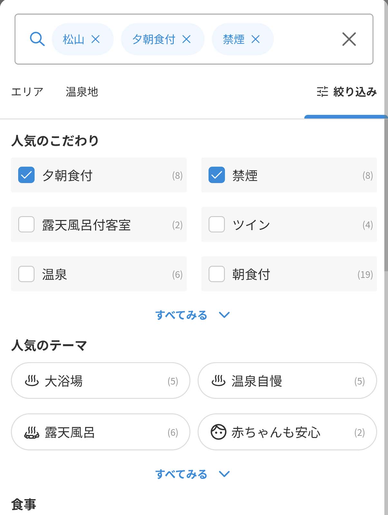Image resolution: width=388 pixels, height=515 pixels.
Task: Open the 温泉地 tab
Action: 82,92
